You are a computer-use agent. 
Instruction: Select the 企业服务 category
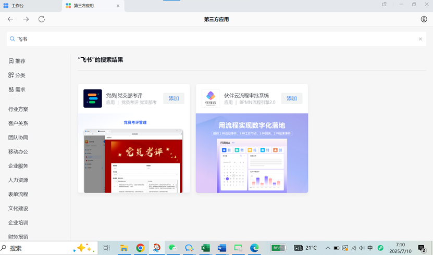[x=18, y=165]
